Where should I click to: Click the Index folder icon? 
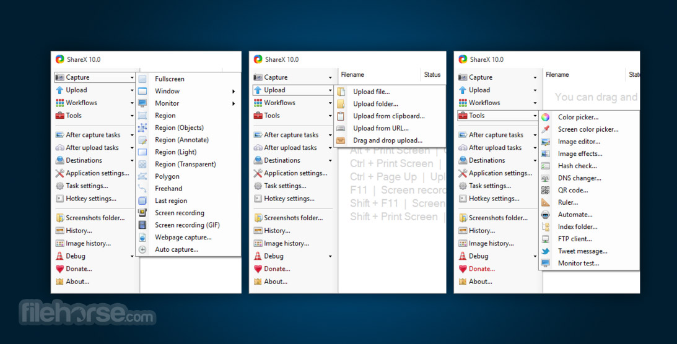[546, 226]
